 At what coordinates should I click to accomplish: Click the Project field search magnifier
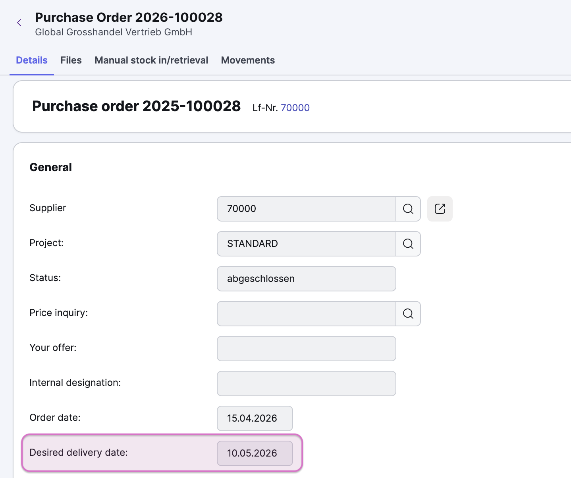[x=408, y=244]
